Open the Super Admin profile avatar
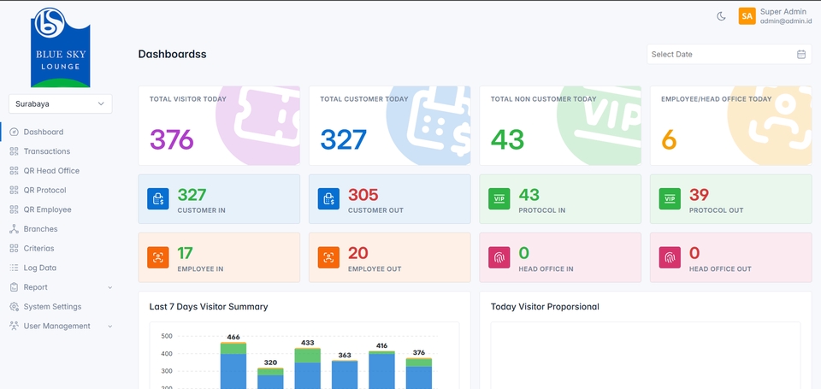The image size is (821, 389). (747, 16)
